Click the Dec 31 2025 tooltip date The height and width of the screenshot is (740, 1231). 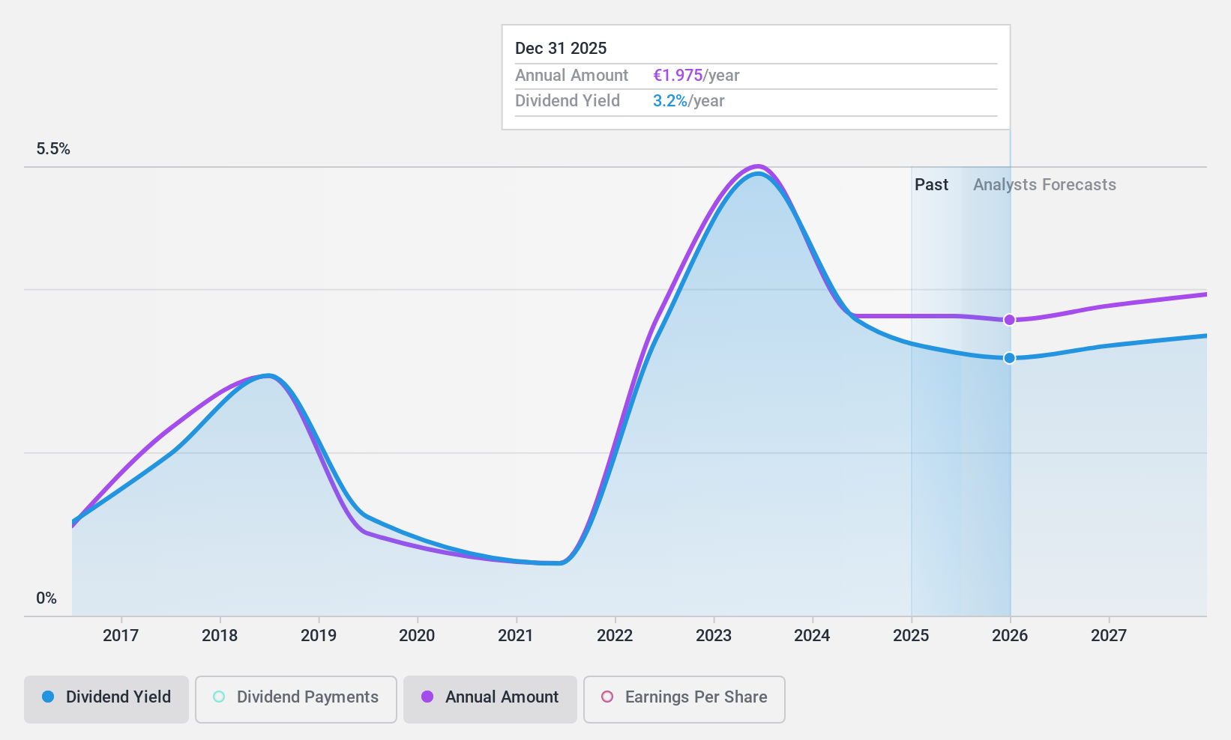pos(561,49)
